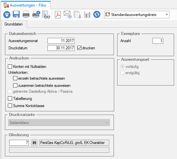Click the Gliederung number field 7
Screen dimensions: 177x159
coord(19,143)
